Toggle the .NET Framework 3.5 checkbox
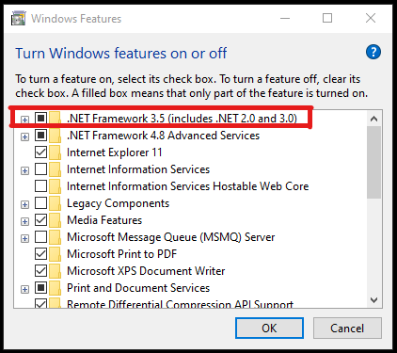 [x=40, y=119]
